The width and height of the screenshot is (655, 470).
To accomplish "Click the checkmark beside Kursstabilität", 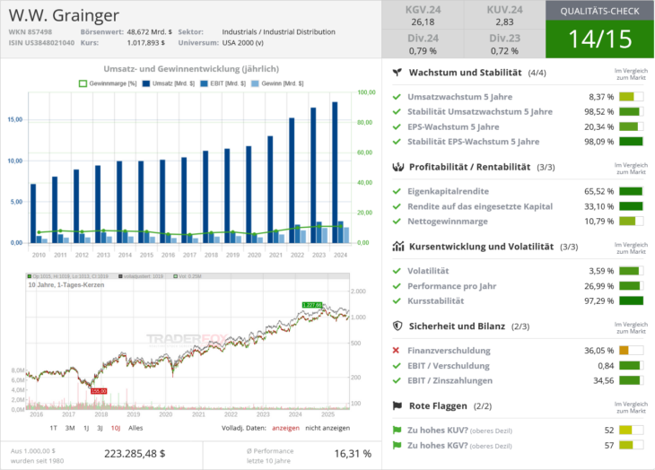I will (397, 300).
